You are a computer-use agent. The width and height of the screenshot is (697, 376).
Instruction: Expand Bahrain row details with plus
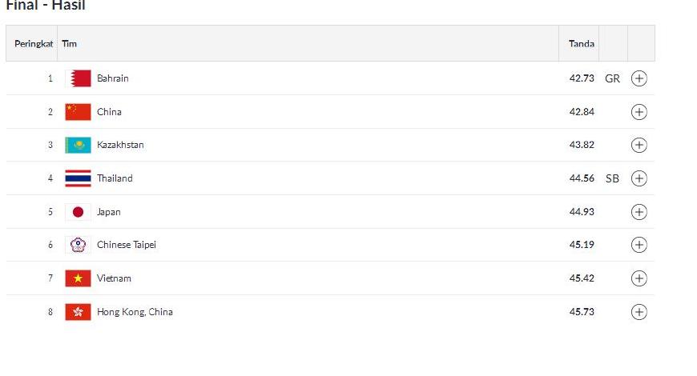click(x=639, y=78)
